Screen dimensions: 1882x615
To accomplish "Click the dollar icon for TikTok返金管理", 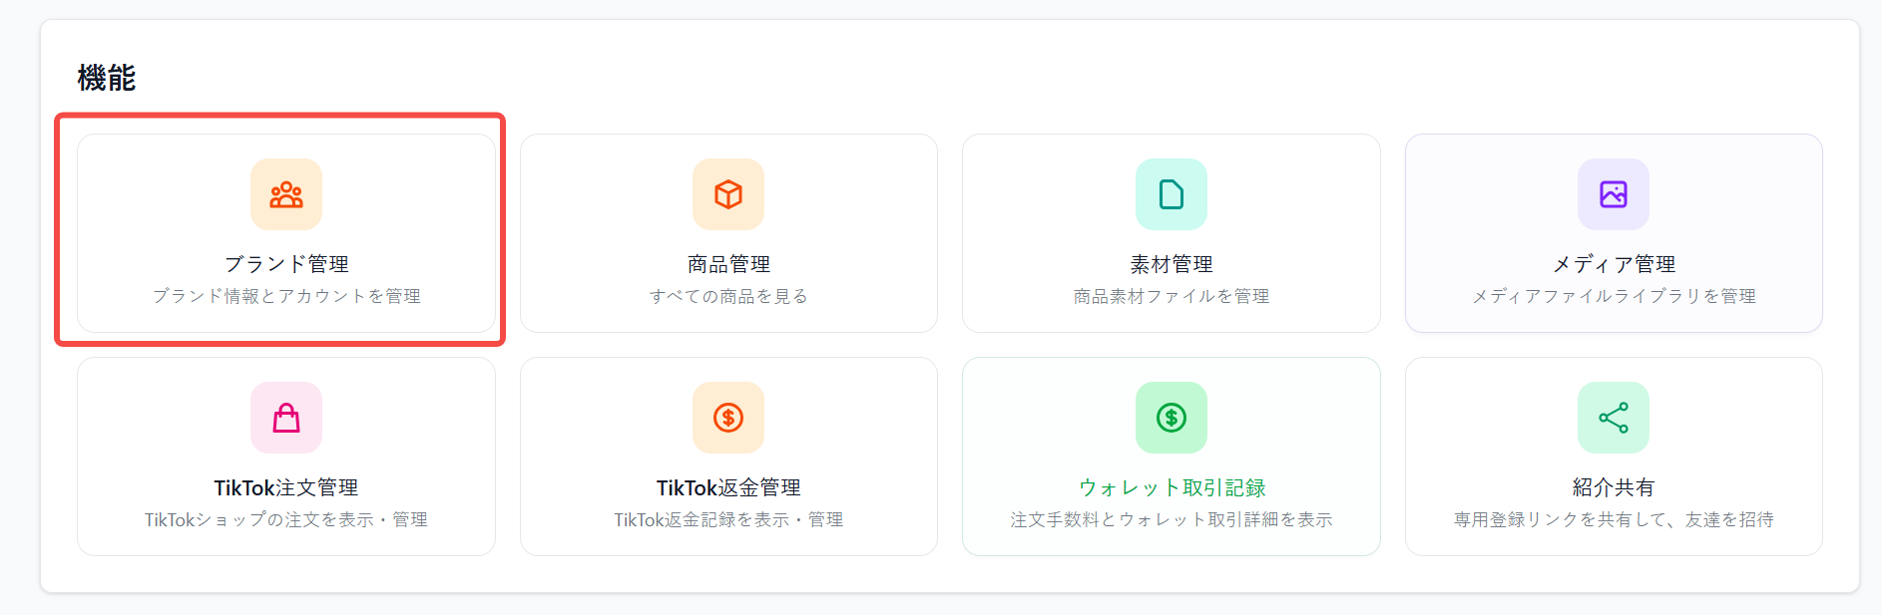I will point(727,418).
